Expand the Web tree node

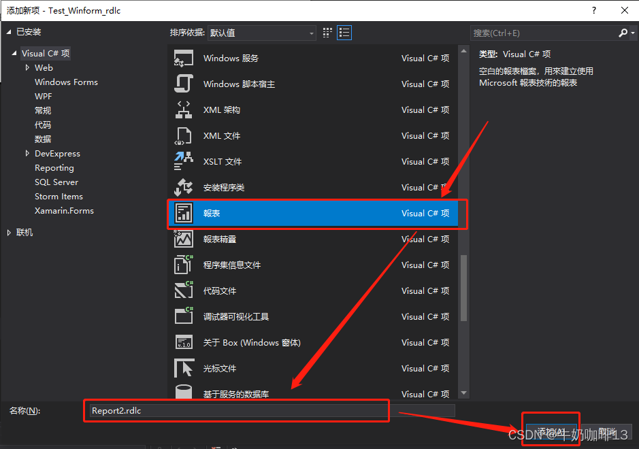click(x=27, y=67)
